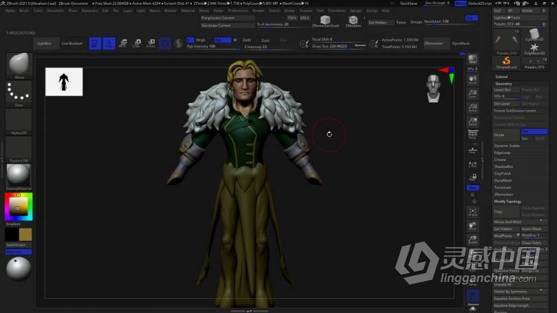The height and width of the screenshot is (313, 557).
Task: Click the ZRemesherGuide brush icon
Action: click(325, 21)
